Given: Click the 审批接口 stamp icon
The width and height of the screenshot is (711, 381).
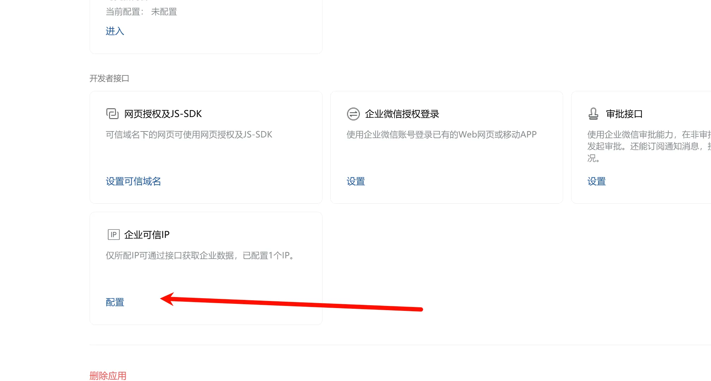Looking at the screenshot, I should (x=593, y=114).
